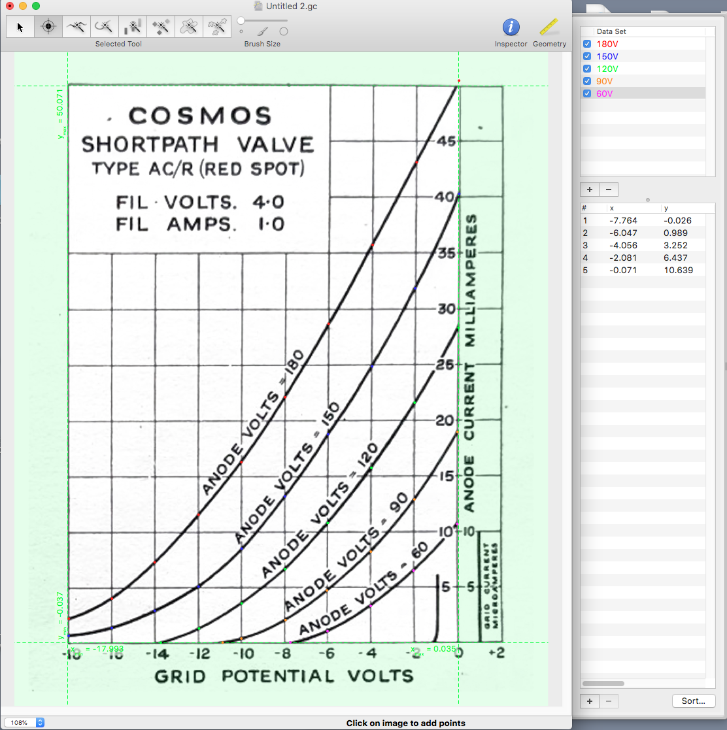727x730 pixels.
Task: Uncheck the 60V data set checkbox
Action: pyautogui.click(x=587, y=93)
